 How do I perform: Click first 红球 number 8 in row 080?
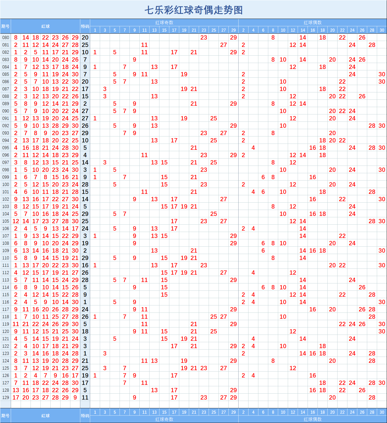(x=16, y=38)
